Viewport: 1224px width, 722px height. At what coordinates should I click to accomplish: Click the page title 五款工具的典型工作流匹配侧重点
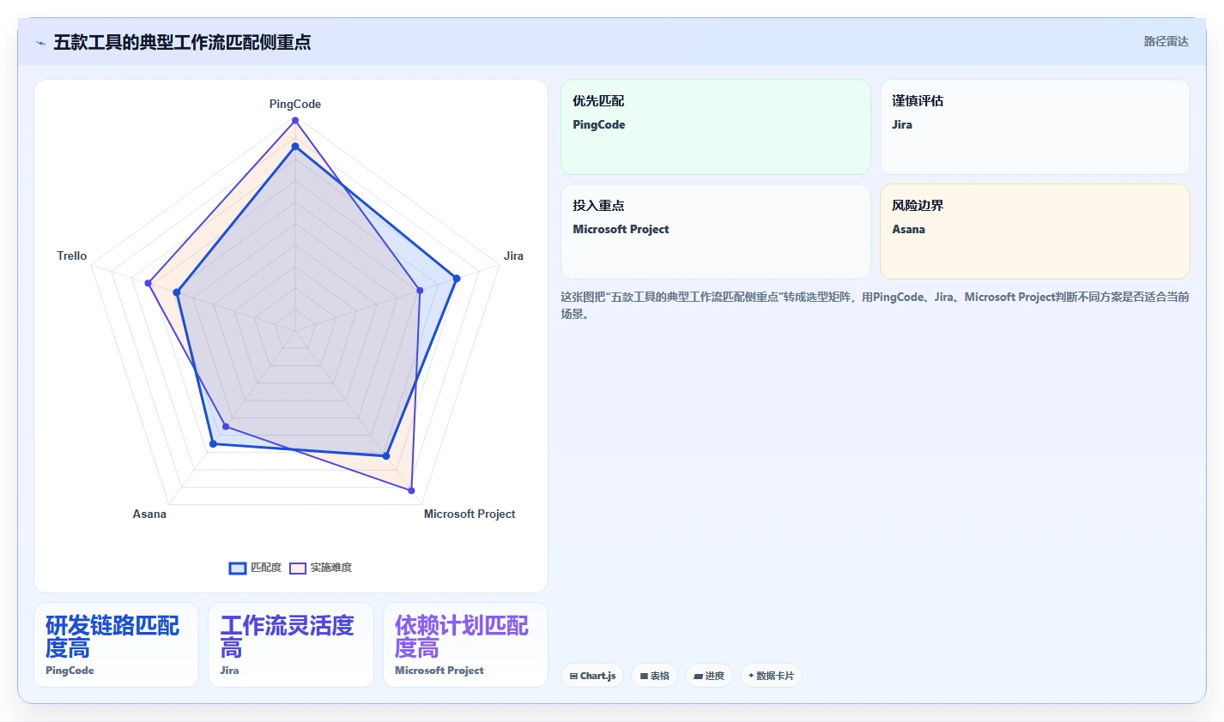point(182,43)
